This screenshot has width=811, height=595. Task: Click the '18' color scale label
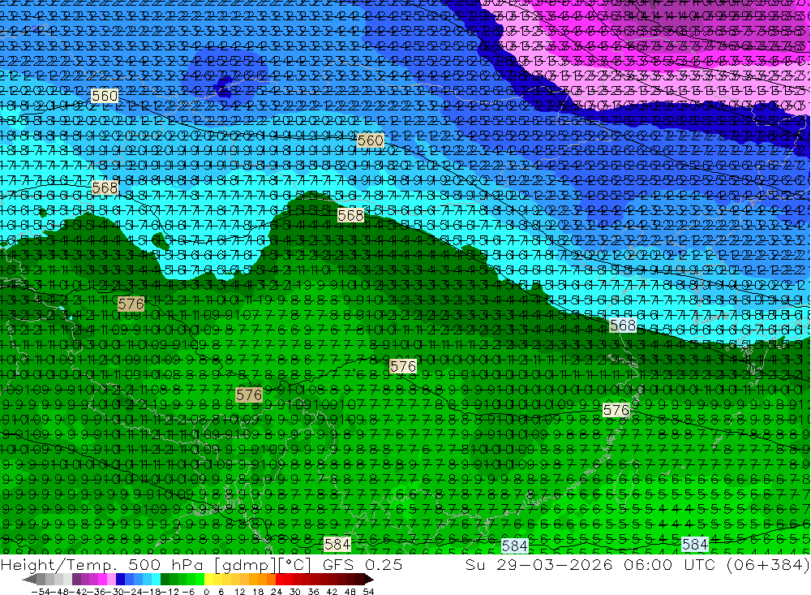(x=258, y=592)
